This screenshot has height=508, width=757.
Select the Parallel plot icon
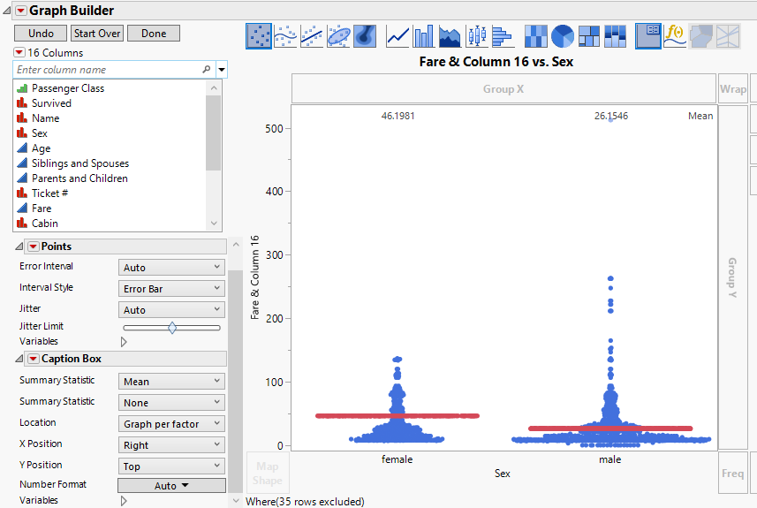click(728, 36)
